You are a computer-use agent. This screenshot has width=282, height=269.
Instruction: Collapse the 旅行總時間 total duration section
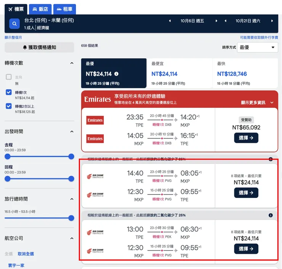72,199
